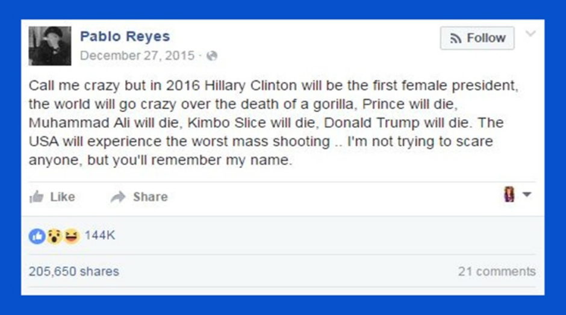View the 144K reactions list
Screen dimensions: 566x315
click(x=99, y=235)
